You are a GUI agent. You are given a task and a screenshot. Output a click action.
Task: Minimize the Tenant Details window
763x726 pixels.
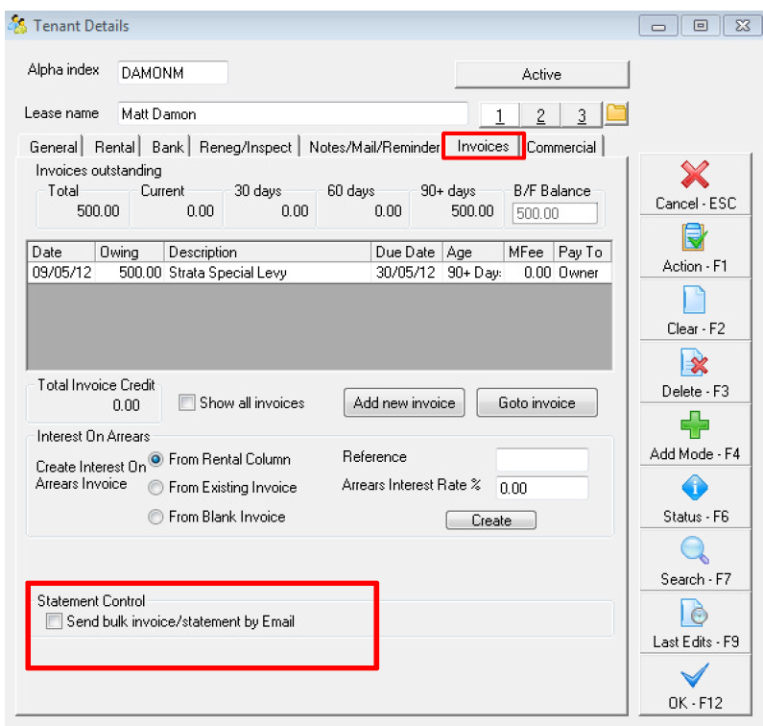(657, 26)
